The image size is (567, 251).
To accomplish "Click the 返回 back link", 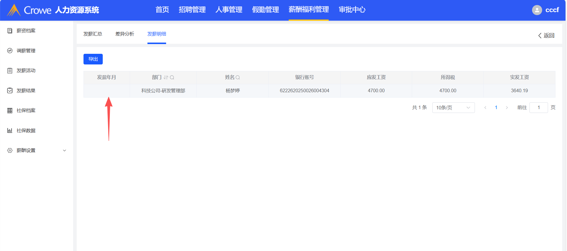I will click(546, 35).
